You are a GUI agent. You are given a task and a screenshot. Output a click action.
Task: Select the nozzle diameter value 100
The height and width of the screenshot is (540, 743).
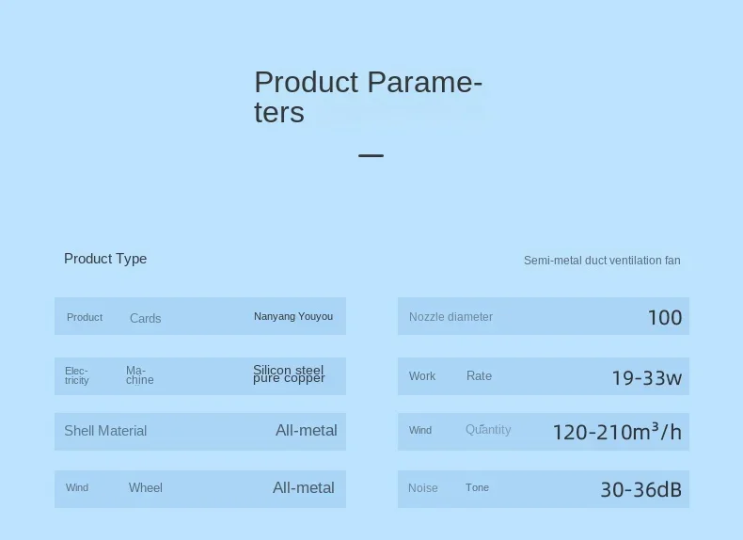664,318
